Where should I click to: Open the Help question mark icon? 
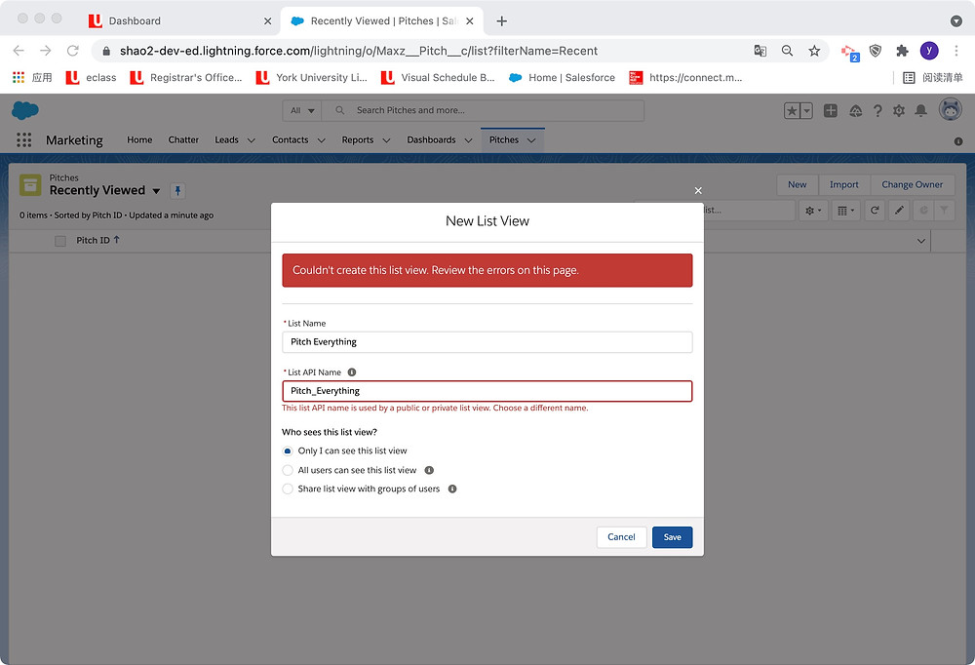(x=877, y=111)
